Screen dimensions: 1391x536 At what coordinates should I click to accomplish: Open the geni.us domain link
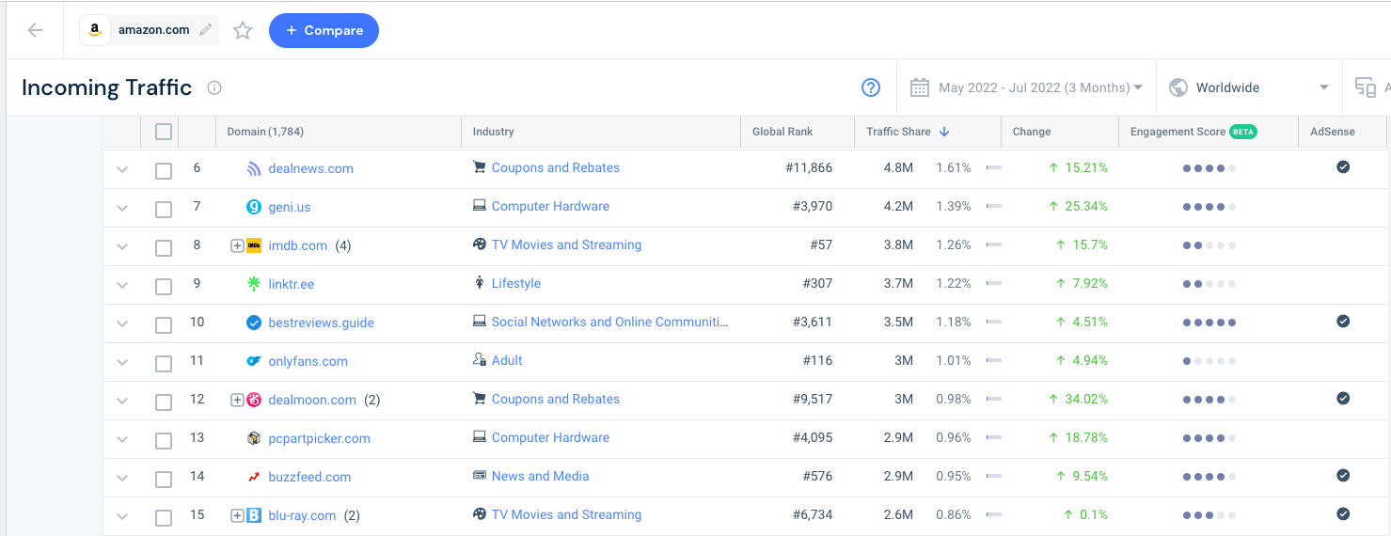(290, 207)
